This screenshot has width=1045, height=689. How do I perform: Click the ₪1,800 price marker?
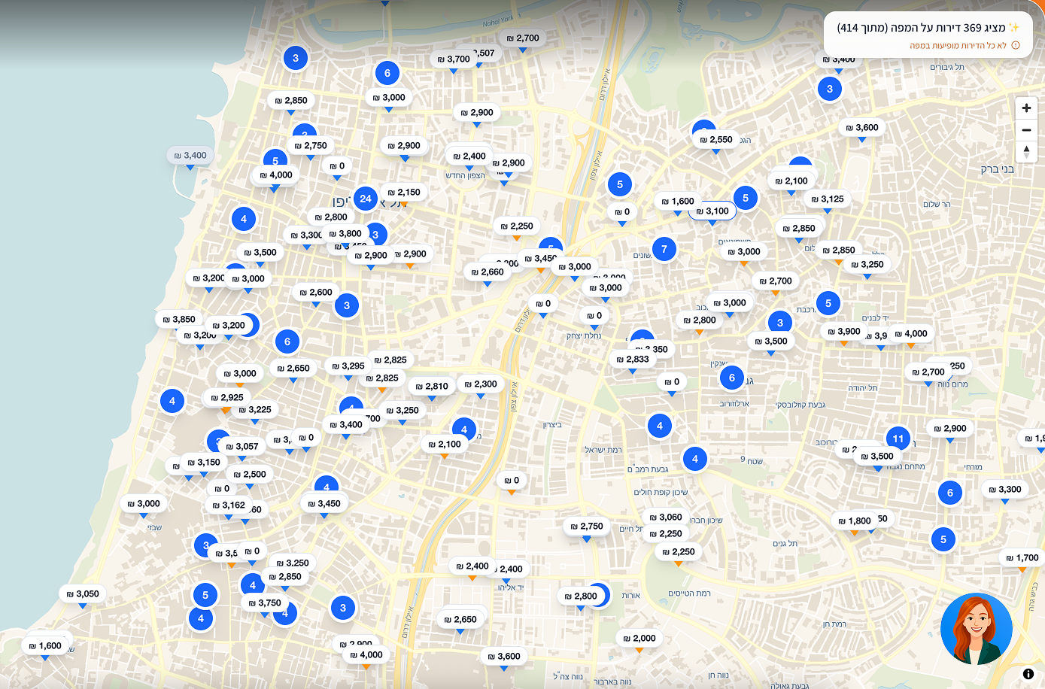pos(854,521)
